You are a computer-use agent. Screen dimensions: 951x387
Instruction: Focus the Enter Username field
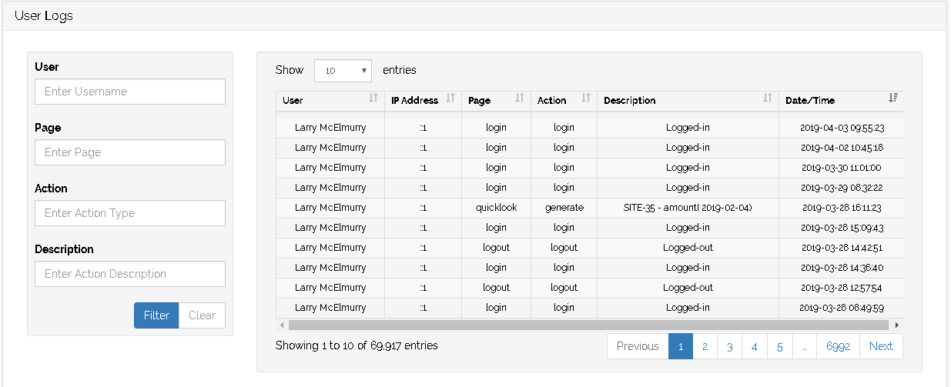pyautogui.click(x=130, y=92)
